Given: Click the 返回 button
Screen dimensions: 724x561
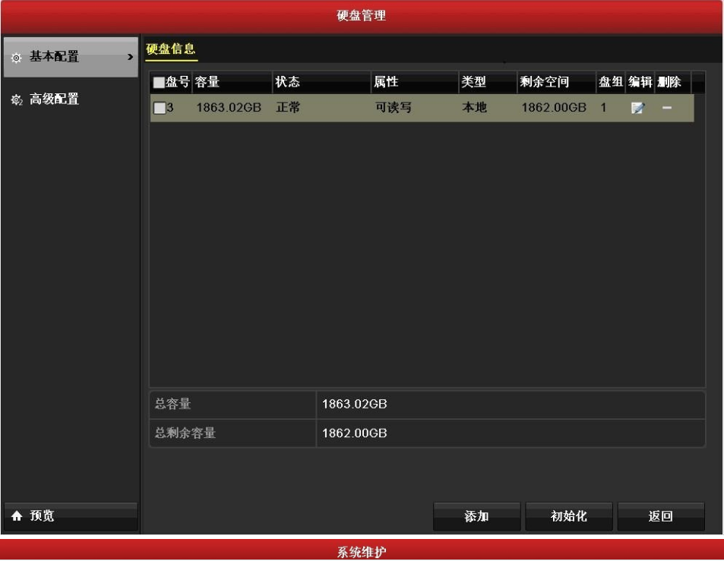Looking at the screenshot, I should [x=660, y=517].
